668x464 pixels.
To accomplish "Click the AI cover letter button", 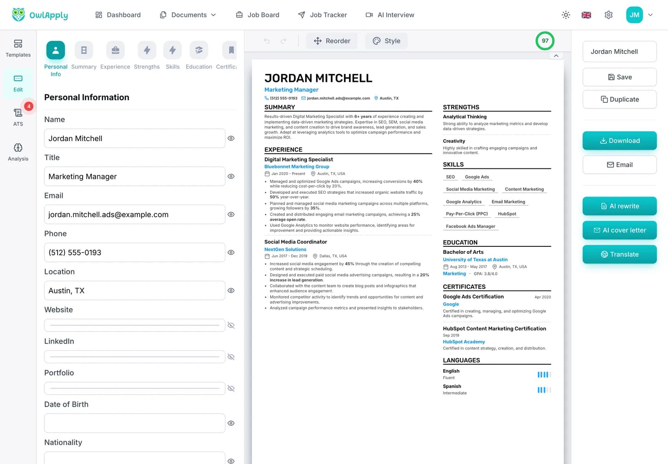I will 620,230.
